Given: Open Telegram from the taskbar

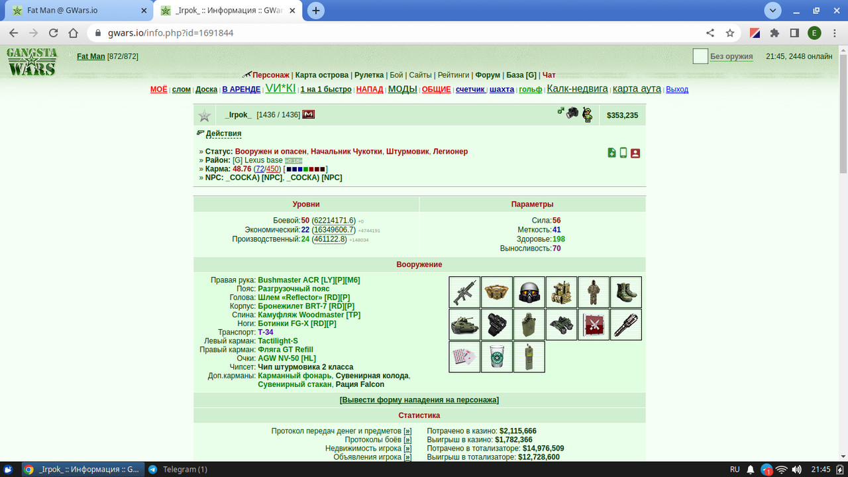Looking at the screenshot, I should pyautogui.click(x=178, y=469).
